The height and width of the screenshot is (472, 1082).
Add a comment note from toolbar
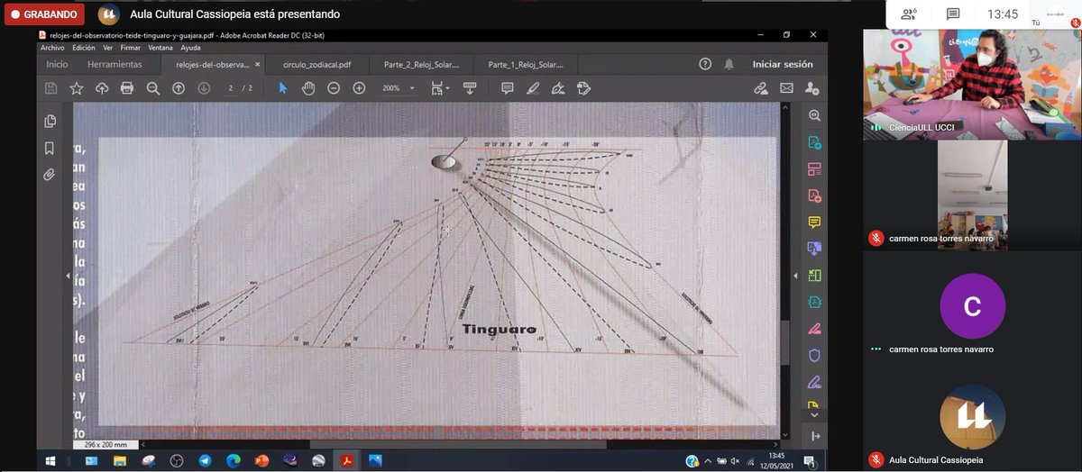pyautogui.click(x=508, y=88)
